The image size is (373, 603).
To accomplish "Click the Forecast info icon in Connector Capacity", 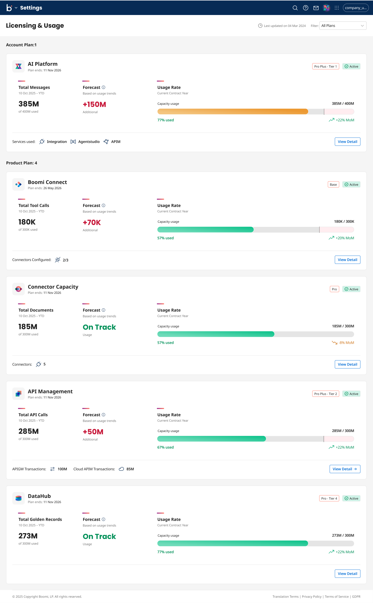I will pyautogui.click(x=104, y=310).
